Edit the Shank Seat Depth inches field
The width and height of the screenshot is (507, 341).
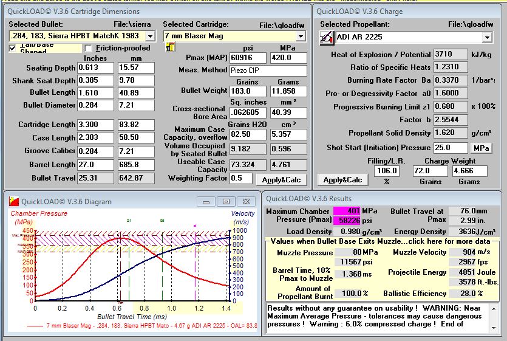(95, 80)
